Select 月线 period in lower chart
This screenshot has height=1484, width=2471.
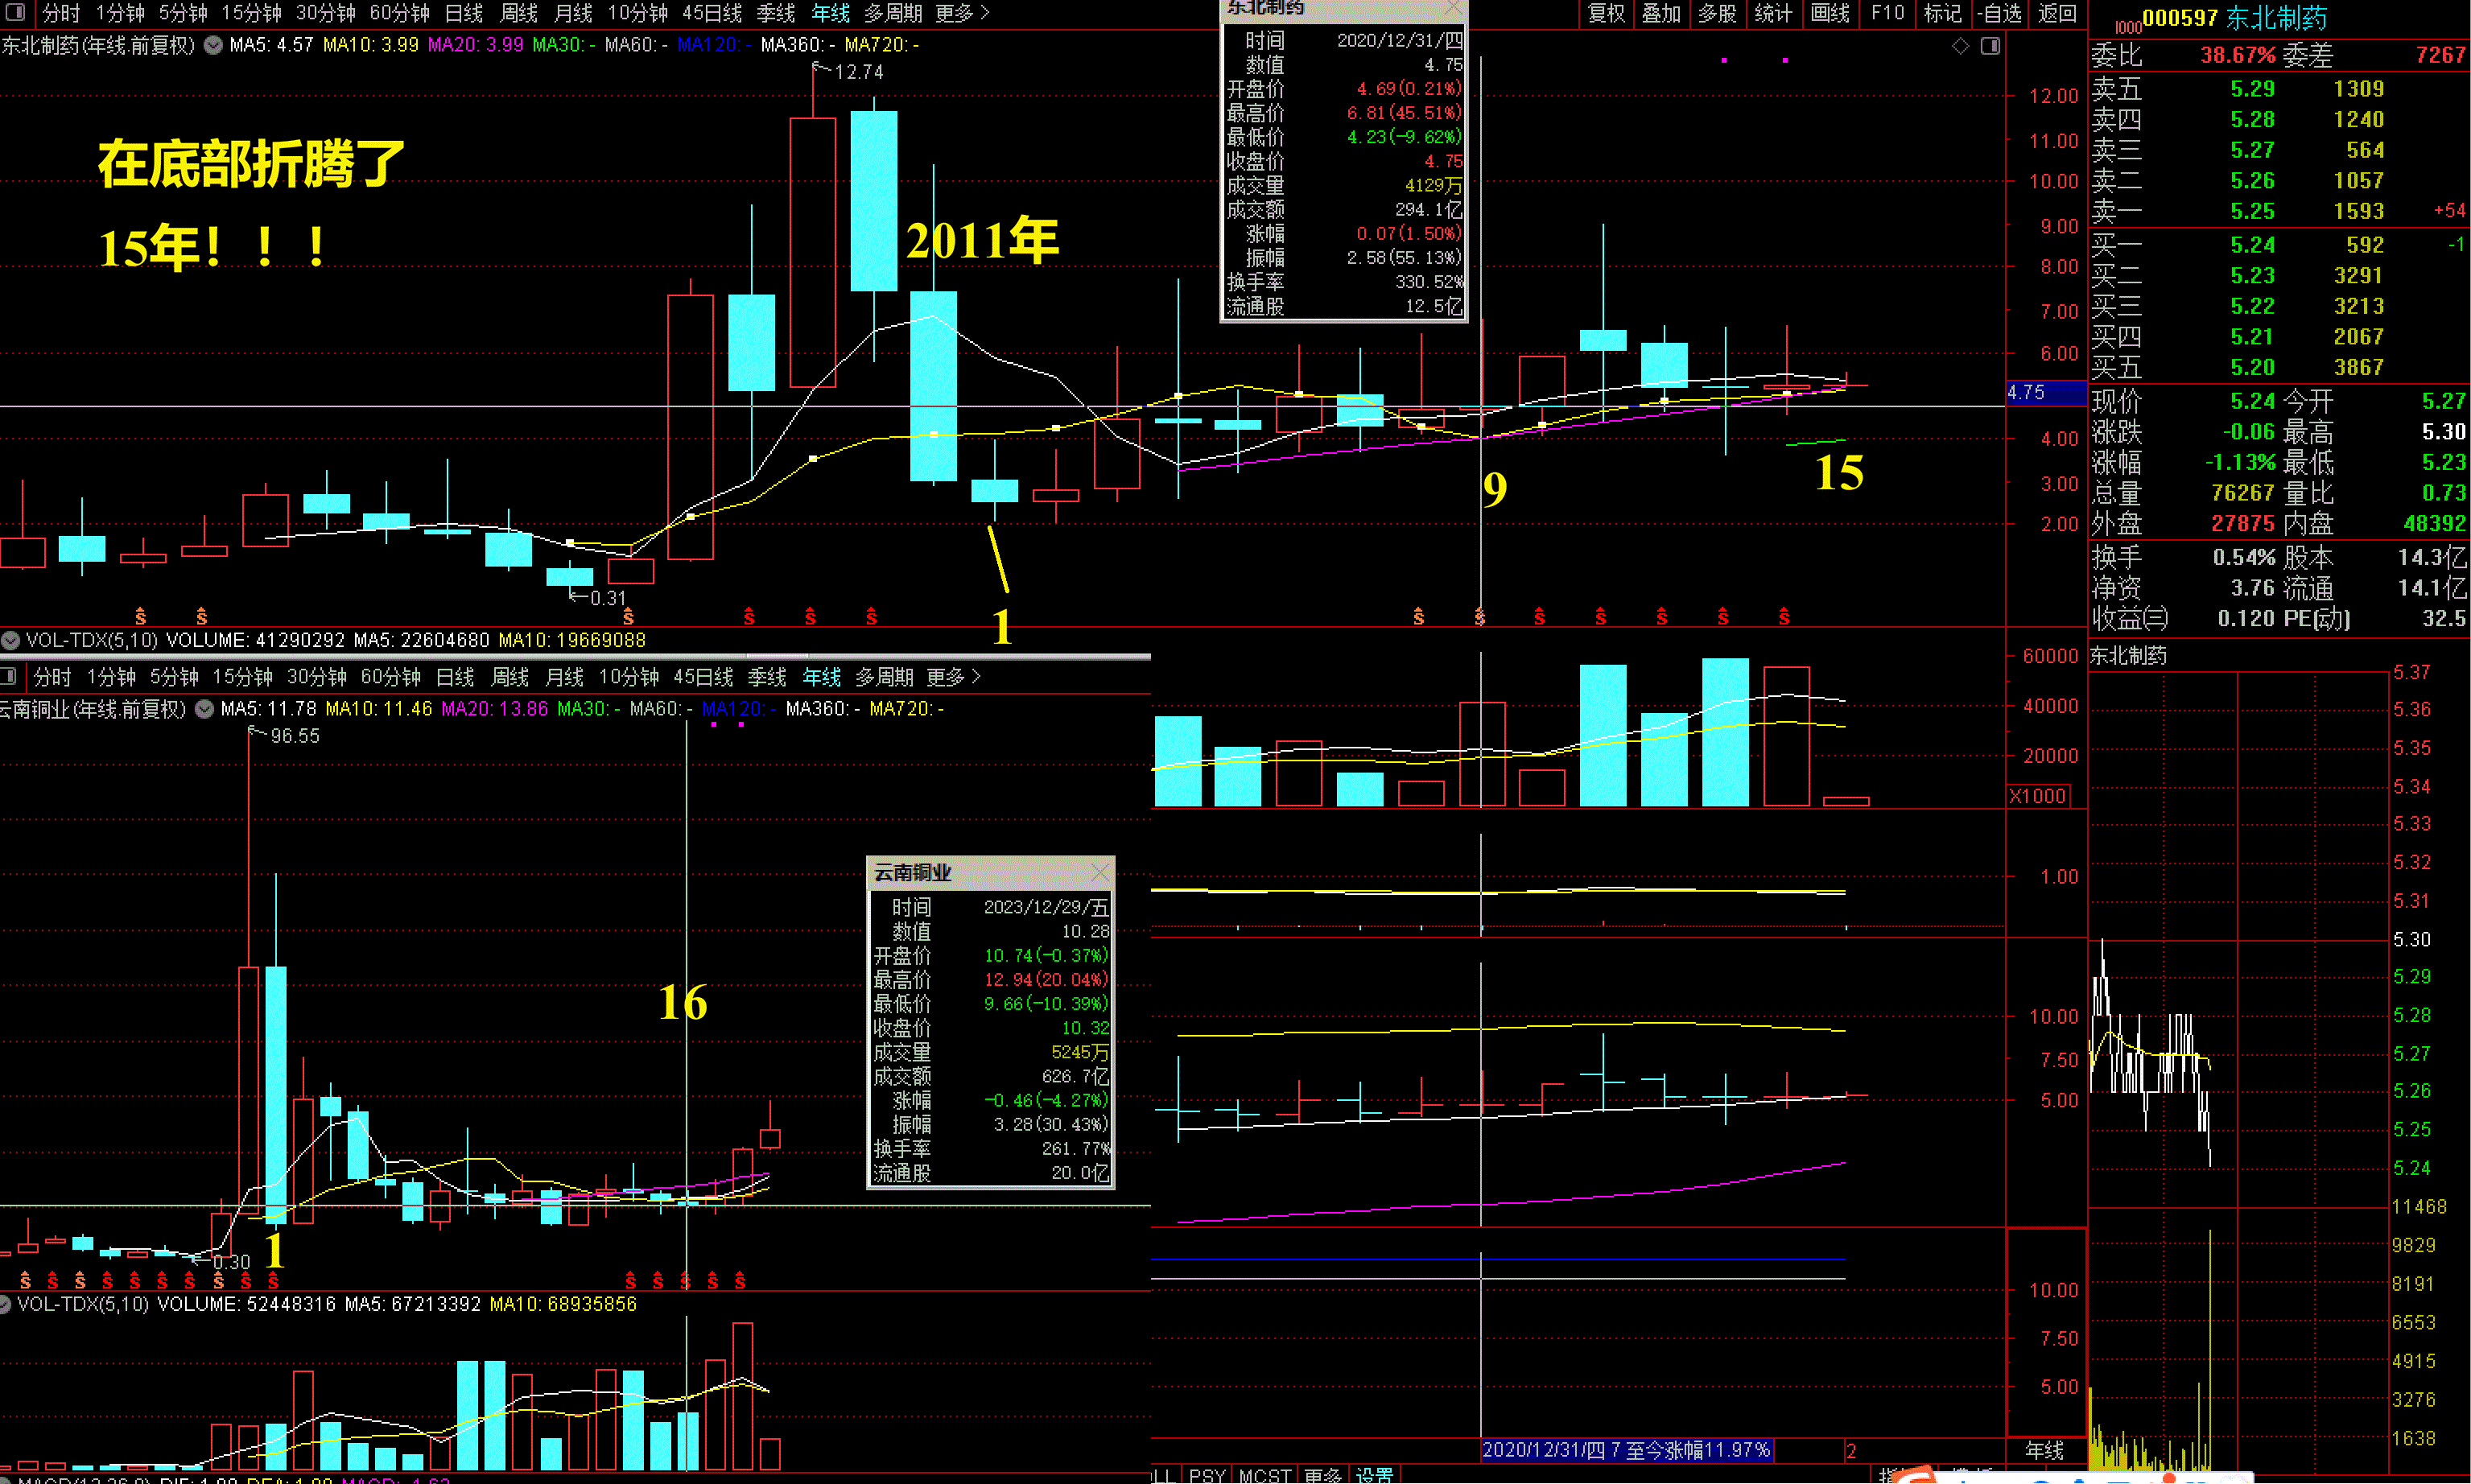[564, 677]
